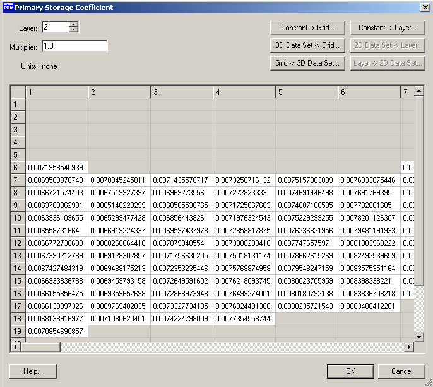Viewport: 433px width, 387px height.
Task: Select cell 0.0080180792138
Action: coord(307,294)
